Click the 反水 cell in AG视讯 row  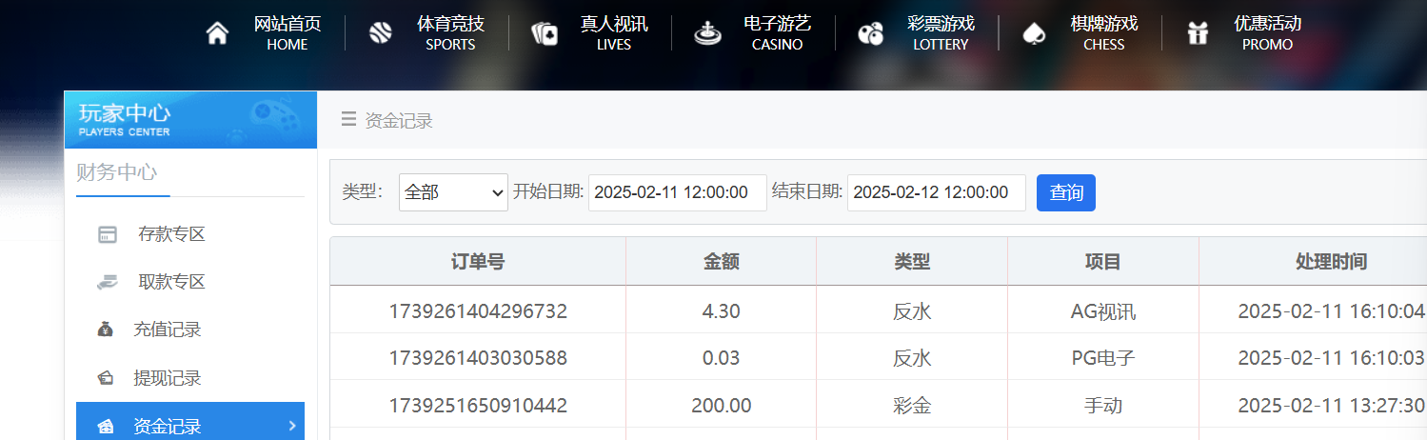click(912, 310)
